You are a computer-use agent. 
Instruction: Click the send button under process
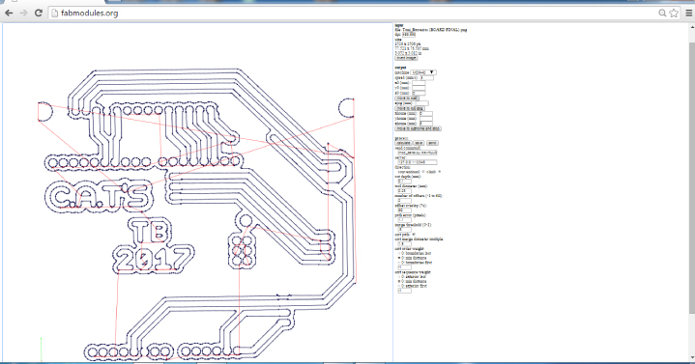[432, 143]
